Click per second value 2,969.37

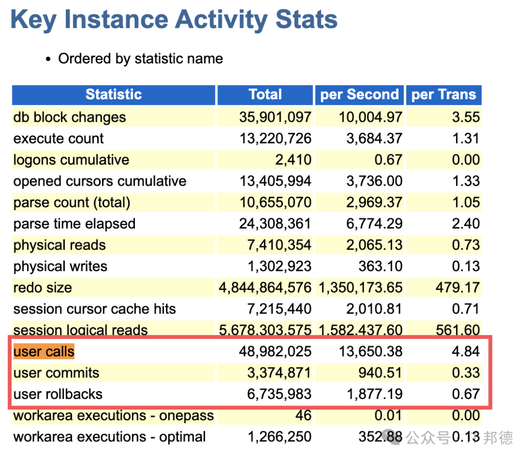[x=374, y=203]
